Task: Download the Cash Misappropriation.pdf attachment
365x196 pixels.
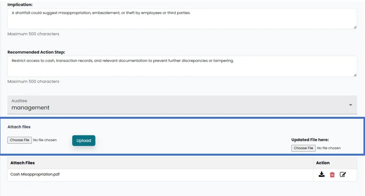Action: [322, 175]
